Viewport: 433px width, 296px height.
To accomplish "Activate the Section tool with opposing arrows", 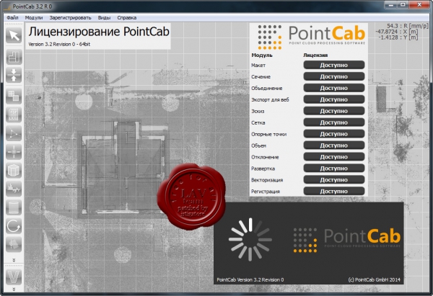I will (14, 75).
